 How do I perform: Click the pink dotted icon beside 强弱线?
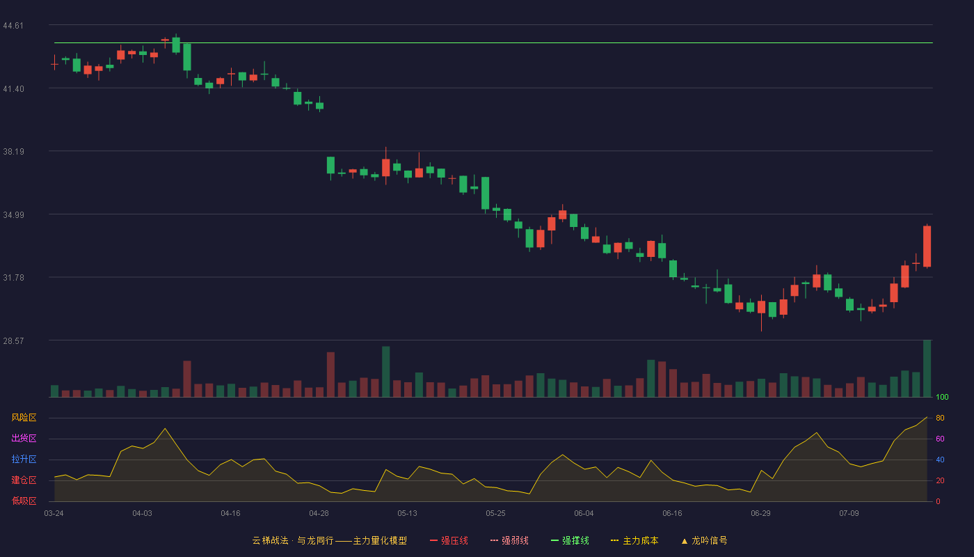pyautogui.click(x=494, y=540)
